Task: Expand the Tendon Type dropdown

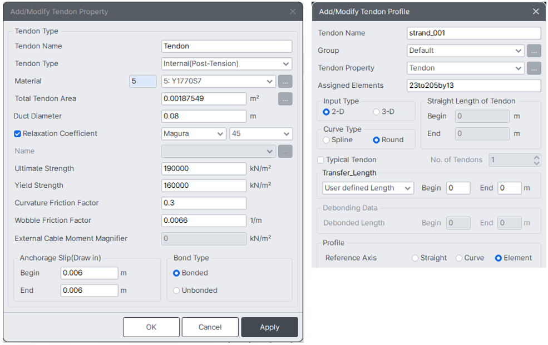Action: 226,64
